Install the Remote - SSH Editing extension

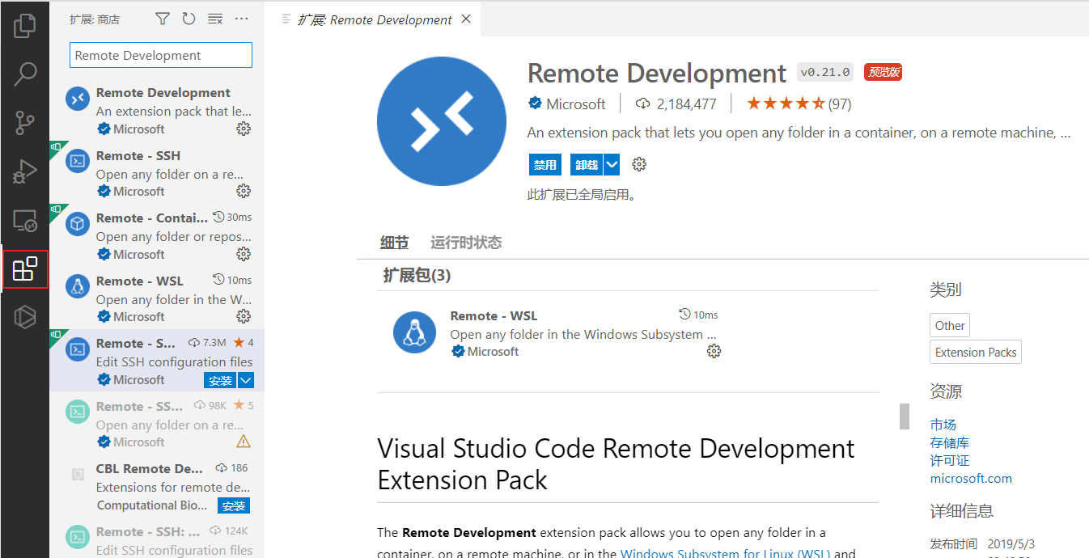(220, 380)
